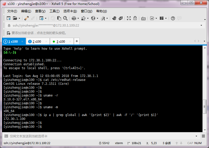Click the Disconnect icon in the toolbar
This screenshot has width=209, height=148.
coord(33,18)
